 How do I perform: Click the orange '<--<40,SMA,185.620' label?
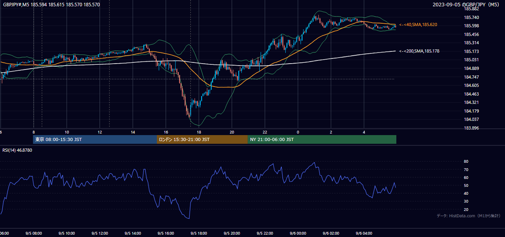coord(418,24)
